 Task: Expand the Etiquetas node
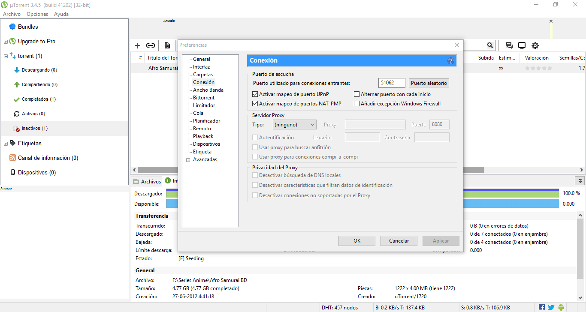[6, 144]
